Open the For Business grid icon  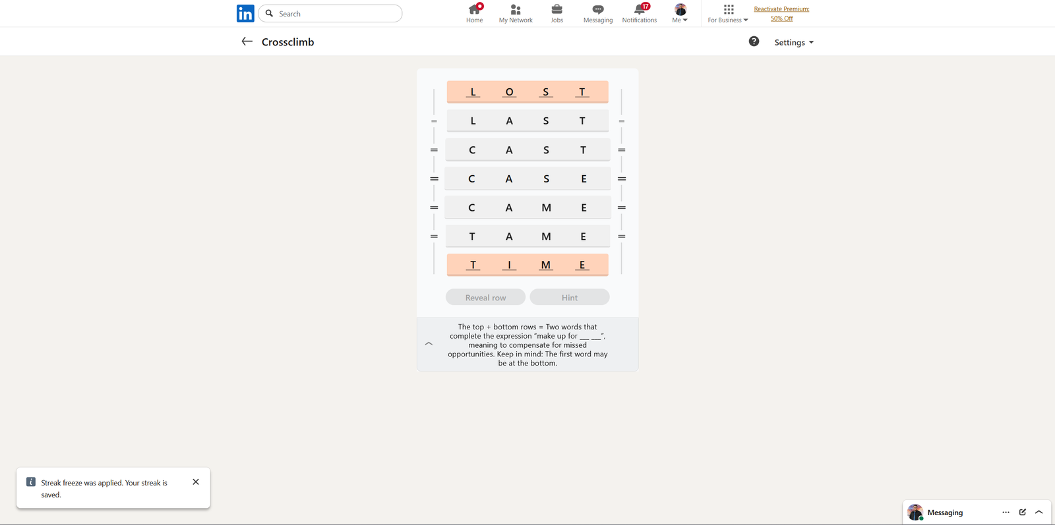click(729, 9)
